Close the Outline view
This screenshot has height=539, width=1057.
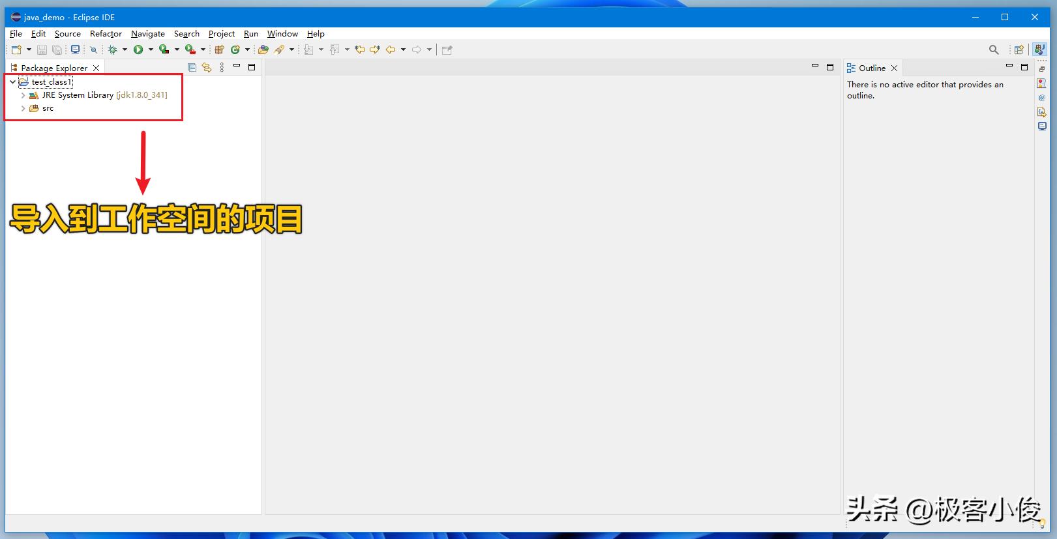pyautogui.click(x=895, y=68)
